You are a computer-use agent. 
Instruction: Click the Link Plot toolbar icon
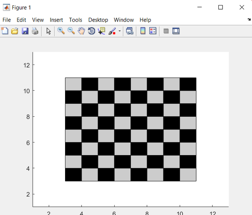[129, 31]
